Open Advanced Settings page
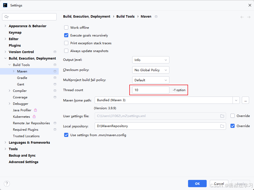 click(24, 162)
